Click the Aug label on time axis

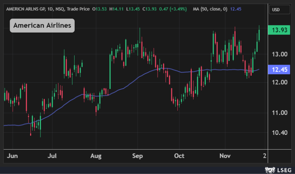pos(96,156)
